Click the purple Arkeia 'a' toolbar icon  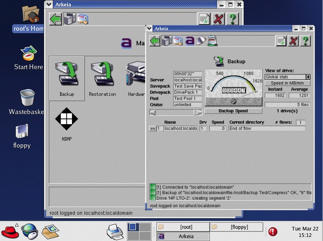click(x=190, y=41)
